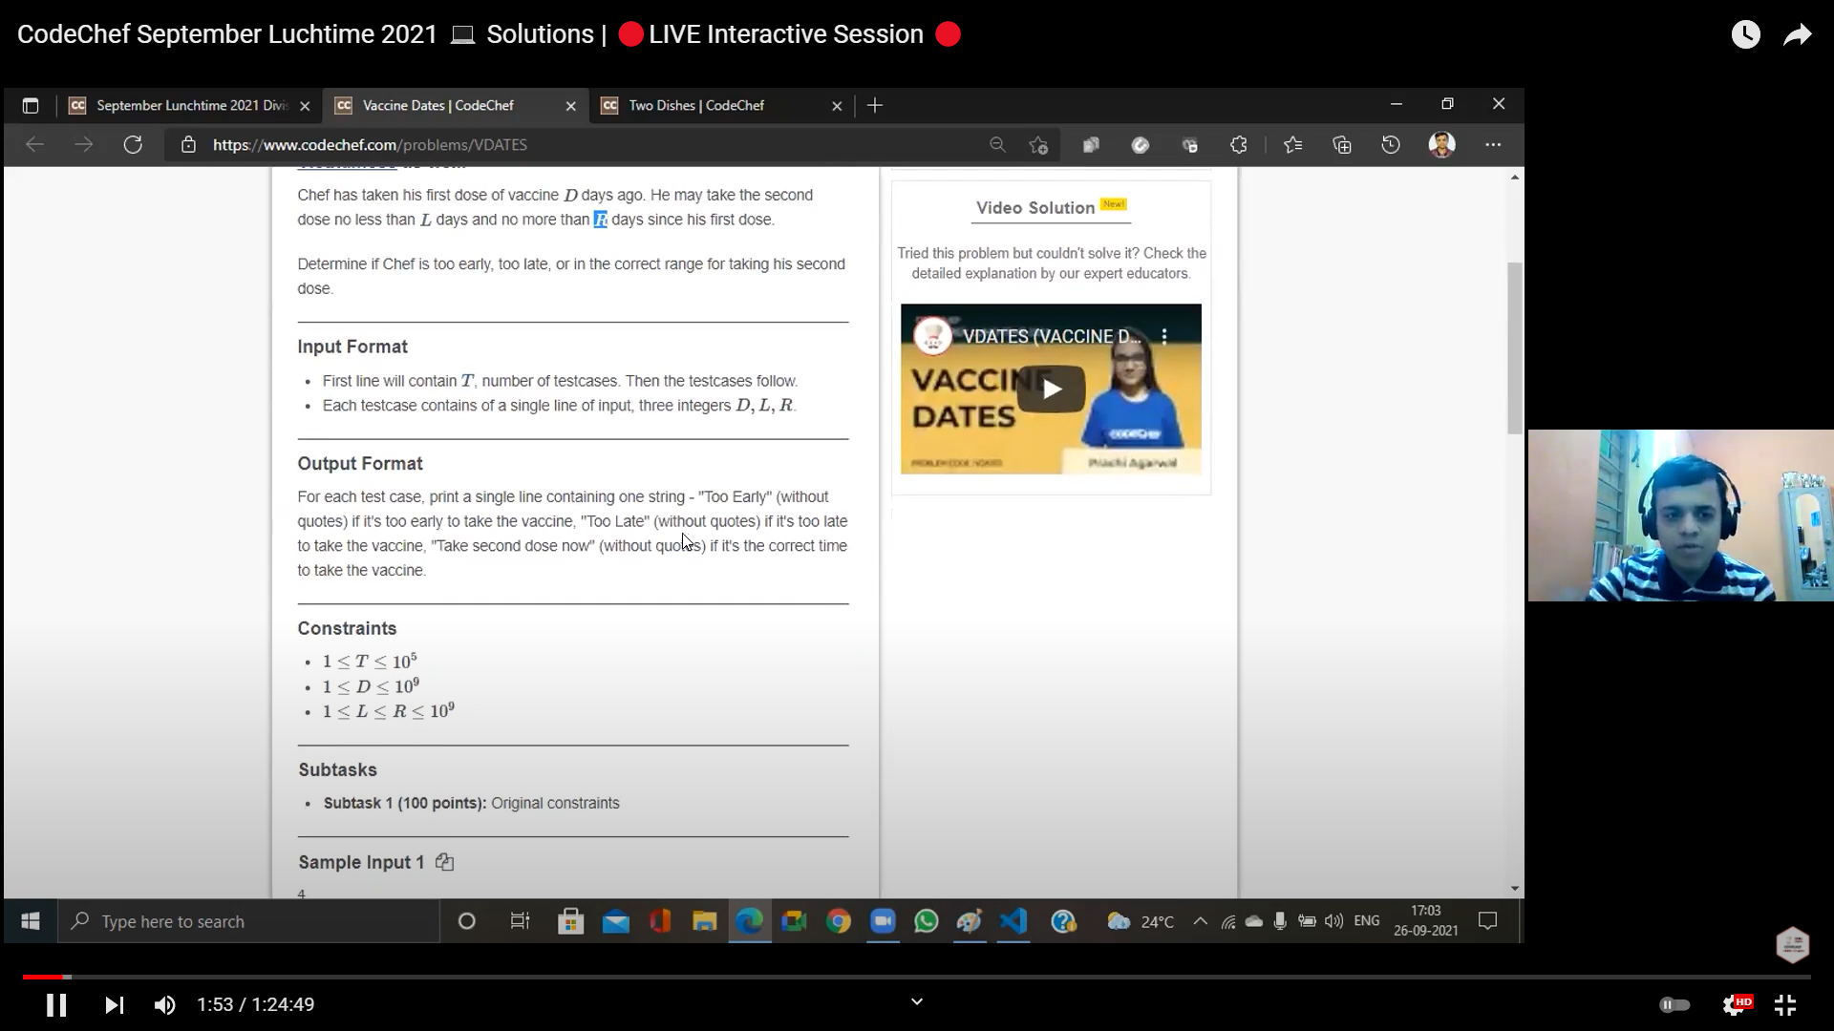This screenshot has height=1031, width=1834.
Task: Copy Sample Input 1 to clipboard
Action: [444, 862]
